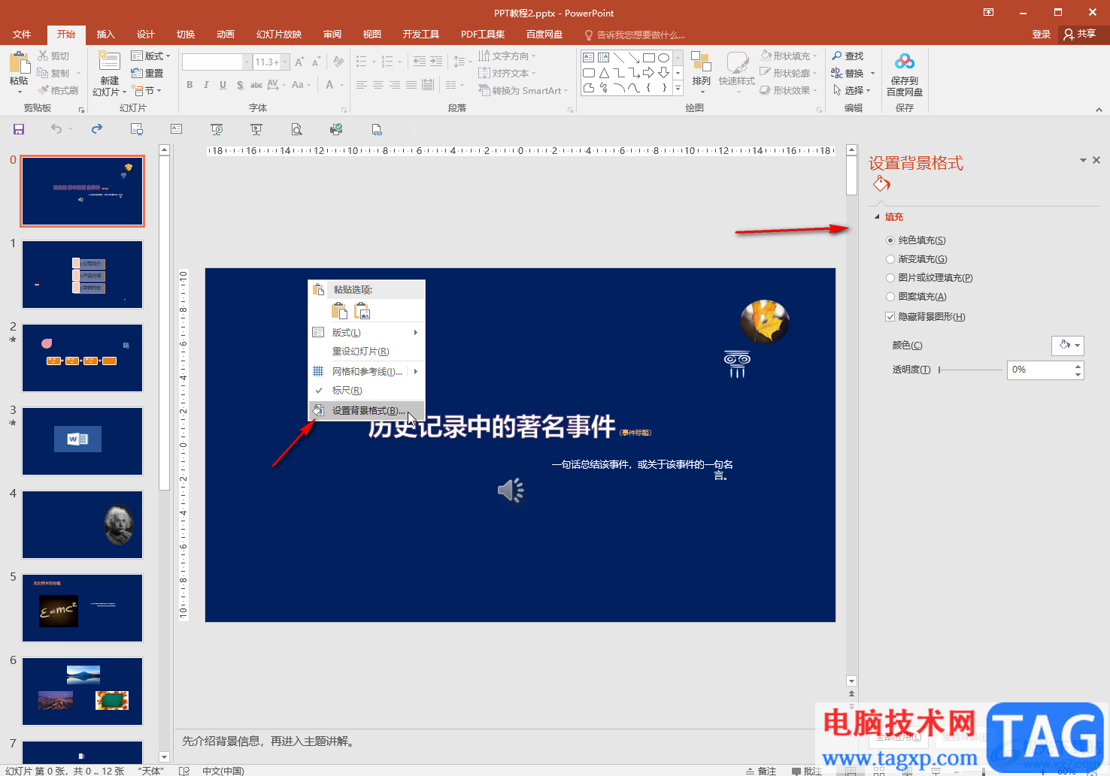Click the transparency slider

point(971,370)
